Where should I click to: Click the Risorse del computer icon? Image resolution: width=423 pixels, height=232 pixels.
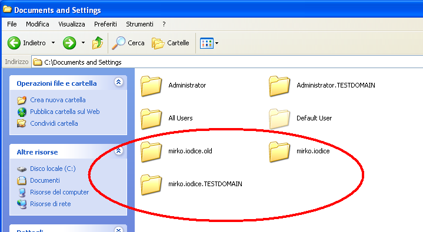[x=22, y=193]
